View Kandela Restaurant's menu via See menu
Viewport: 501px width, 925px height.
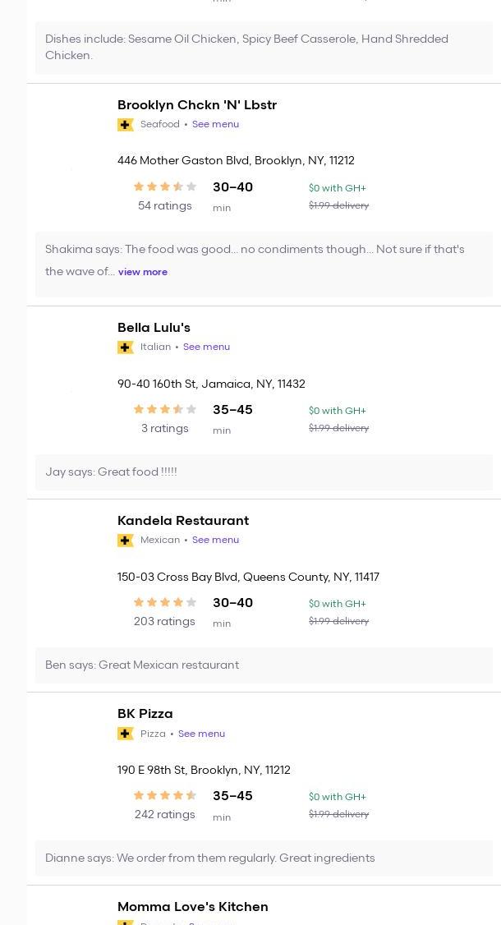pos(215,541)
